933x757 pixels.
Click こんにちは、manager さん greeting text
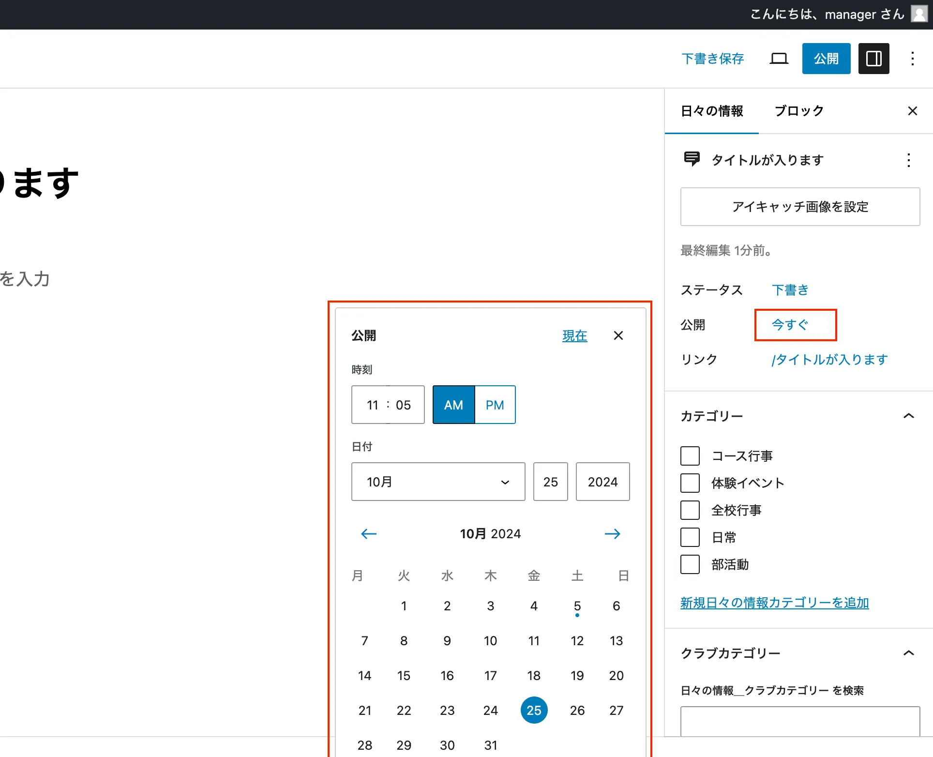pos(827,14)
